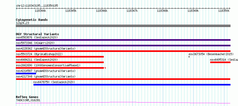Click the 118349k ruler position
Screen dimensions: 238x106
coord(193,11)
